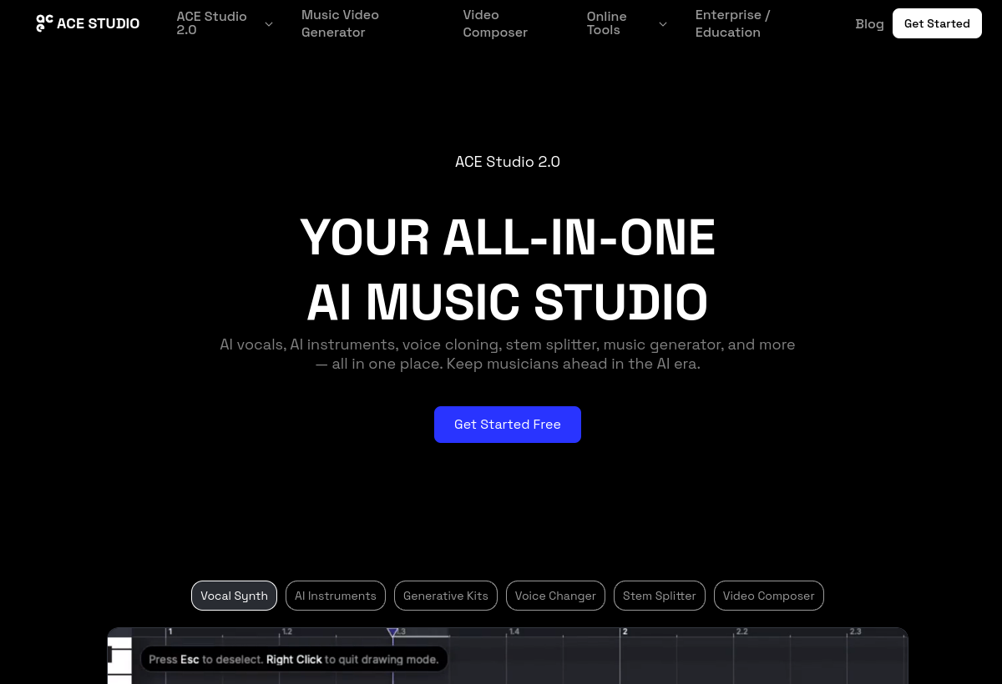Click the blue Get Started Free button

pyautogui.click(x=508, y=425)
